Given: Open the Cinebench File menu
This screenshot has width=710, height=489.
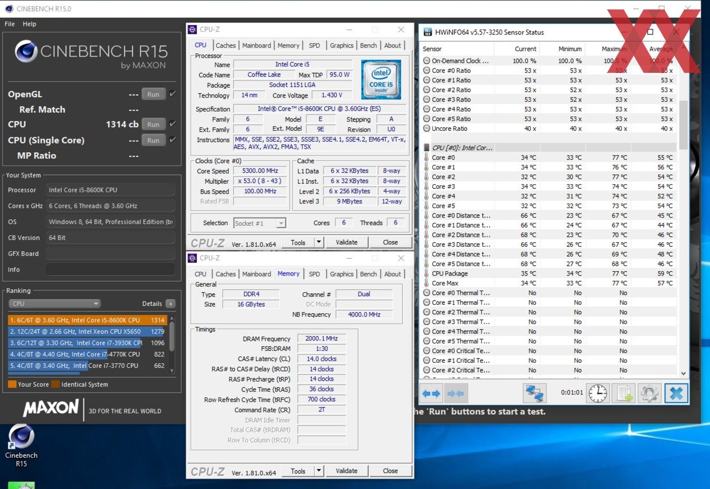Looking at the screenshot, I should click(9, 24).
